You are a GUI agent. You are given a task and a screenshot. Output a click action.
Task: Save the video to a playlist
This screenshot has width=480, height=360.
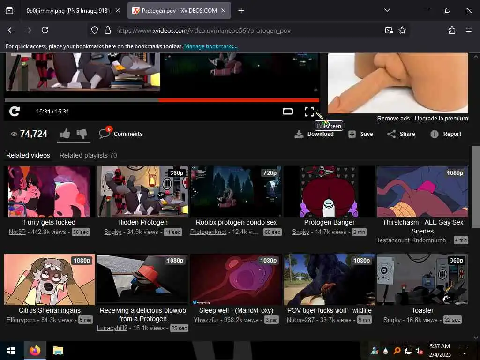pyautogui.click(x=361, y=134)
